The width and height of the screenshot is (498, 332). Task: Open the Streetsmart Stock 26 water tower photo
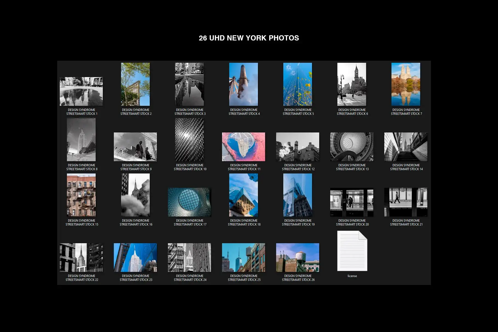tap(298, 257)
